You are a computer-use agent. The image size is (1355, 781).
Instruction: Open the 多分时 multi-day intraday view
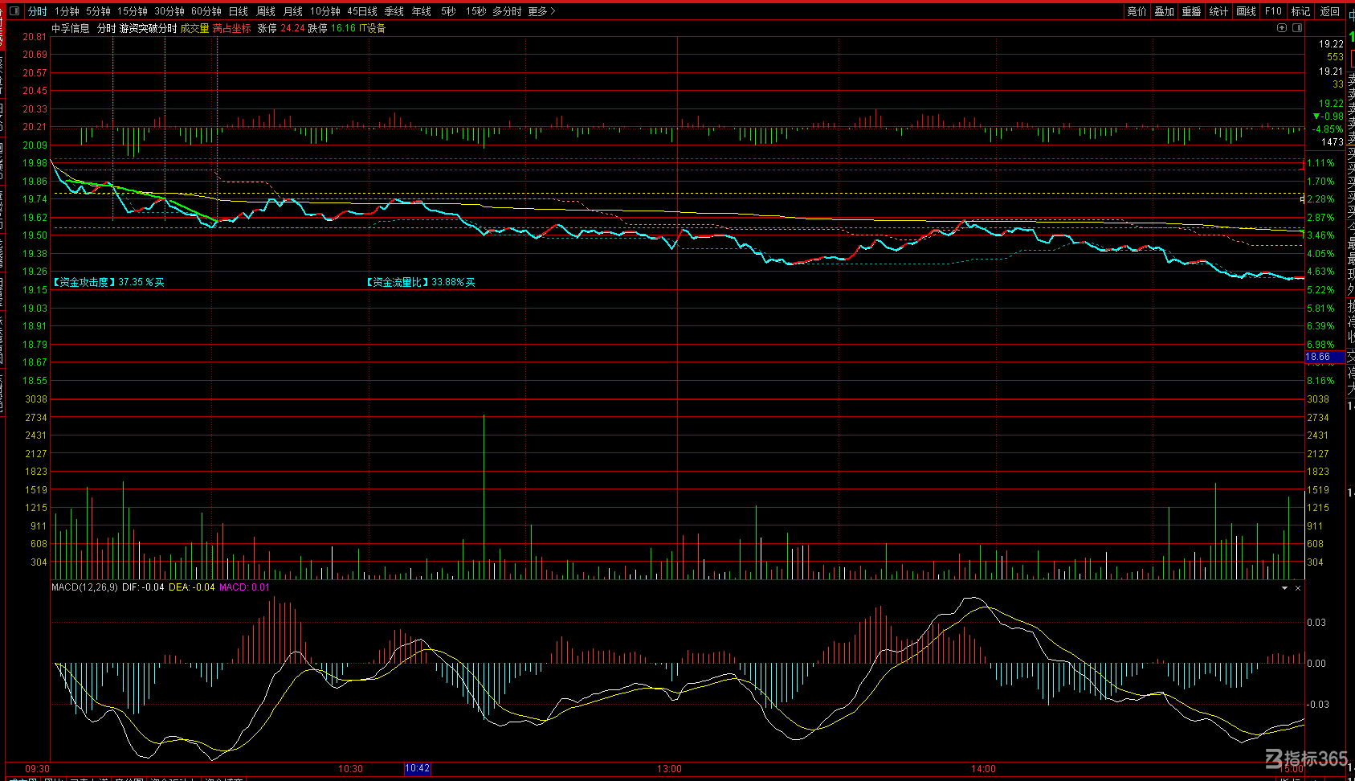click(507, 11)
